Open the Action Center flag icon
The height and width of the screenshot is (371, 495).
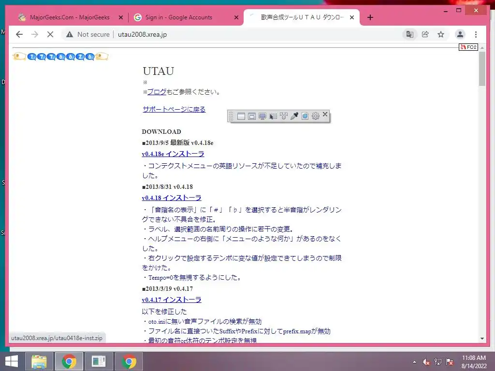point(450,362)
